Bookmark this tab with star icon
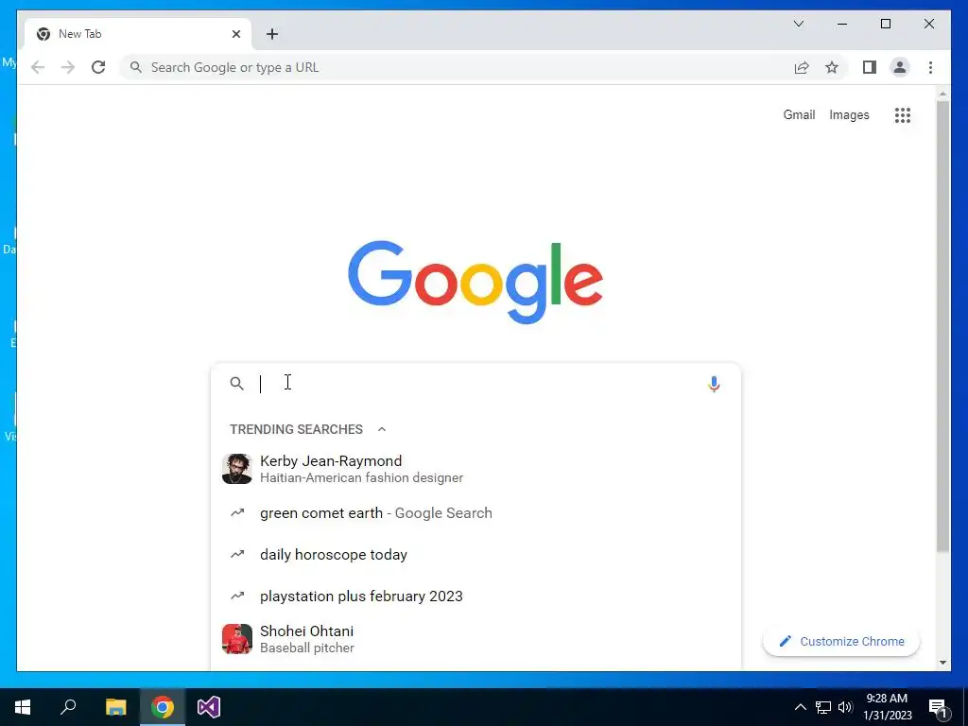 (x=832, y=67)
